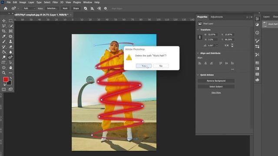Open Path Arrangement in options bar
The image size is (278, 156).
coord(99,8)
